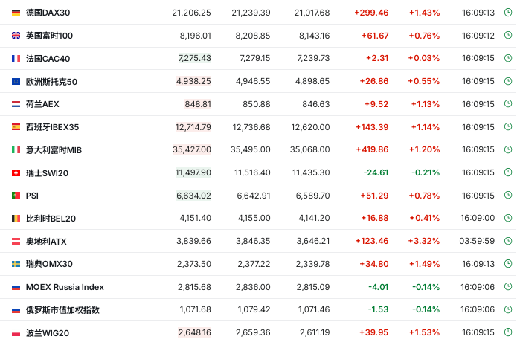This screenshot has height=345, width=520.
Task: Click the clock icon in 瑞典OMX30 row
Action: coord(508,263)
